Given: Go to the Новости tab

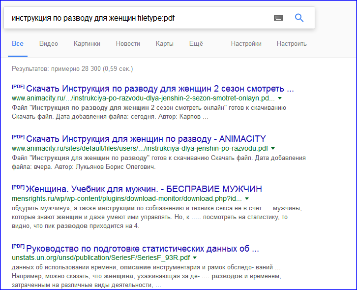Looking at the screenshot, I should [x=128, y=44].
